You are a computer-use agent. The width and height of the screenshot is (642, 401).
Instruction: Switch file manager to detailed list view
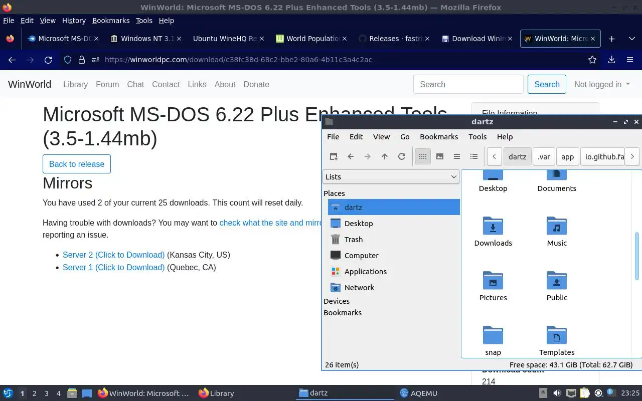point(474,156)
